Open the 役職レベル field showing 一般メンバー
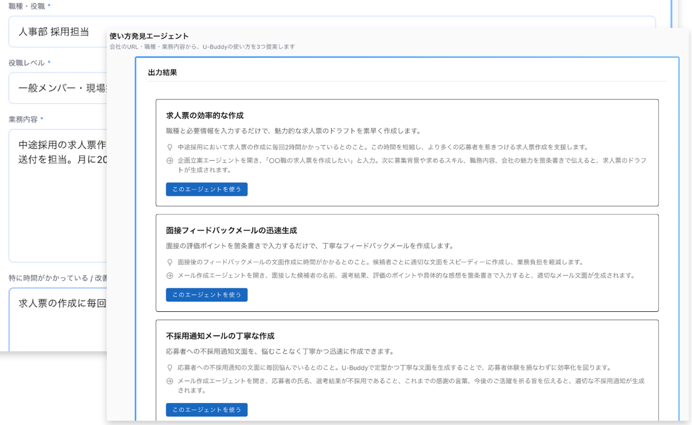Screen dimensions: 692x425 pos(58,88)
